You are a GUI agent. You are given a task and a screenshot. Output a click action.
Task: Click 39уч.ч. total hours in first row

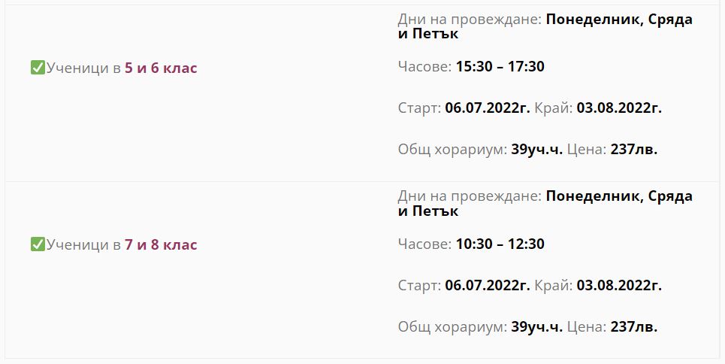pos(537,150)
